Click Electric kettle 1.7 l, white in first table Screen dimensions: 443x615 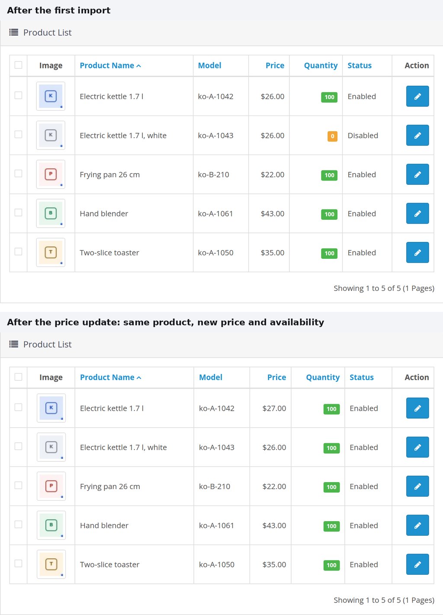[x=123, y=135]
